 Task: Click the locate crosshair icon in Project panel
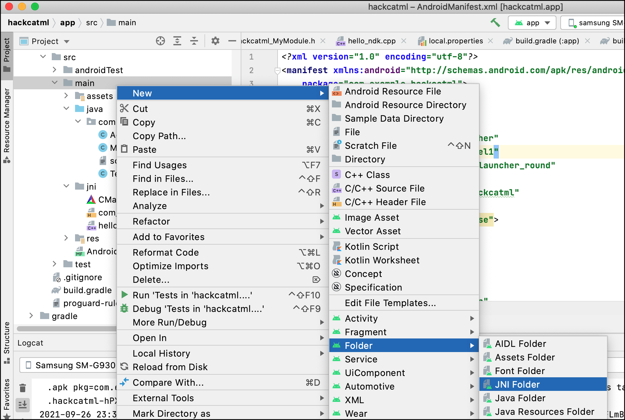tap(160, 41)
